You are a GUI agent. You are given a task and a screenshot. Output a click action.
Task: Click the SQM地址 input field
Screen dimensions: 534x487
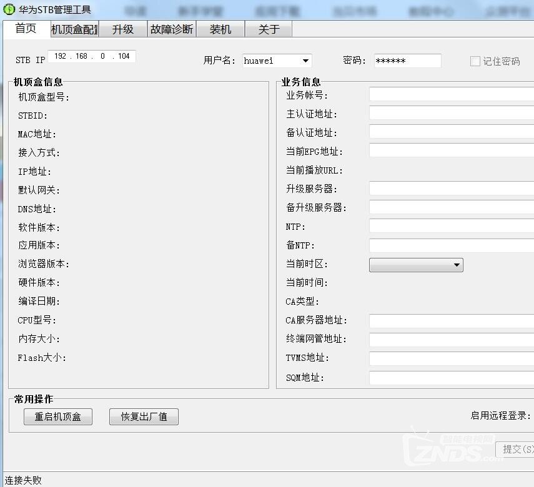[x=450, y=377]
